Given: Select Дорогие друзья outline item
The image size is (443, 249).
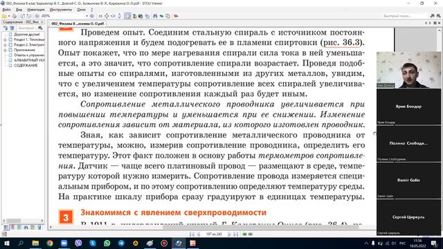Looking at the screenshot, I should 27,35.
